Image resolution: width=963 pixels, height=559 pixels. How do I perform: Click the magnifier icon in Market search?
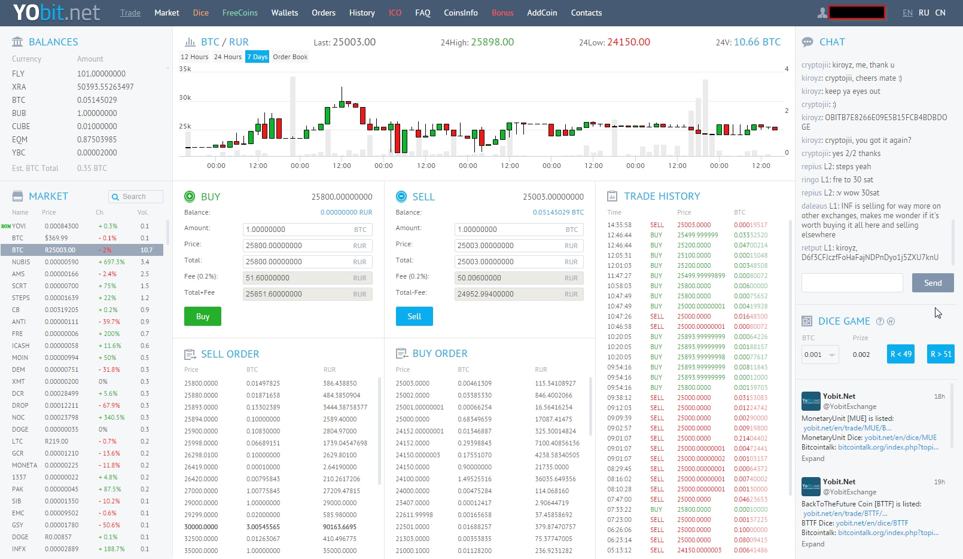pos(115,197)
